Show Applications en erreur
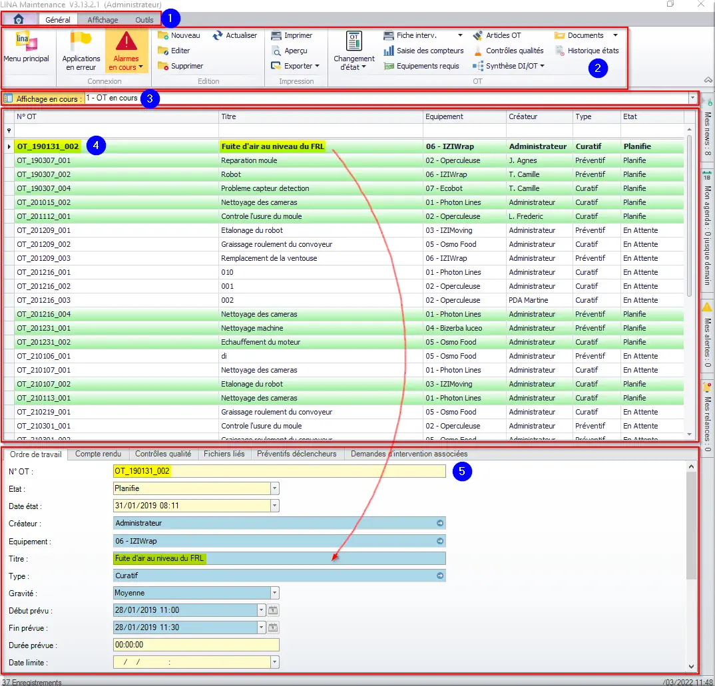 (x=81, y=51)
